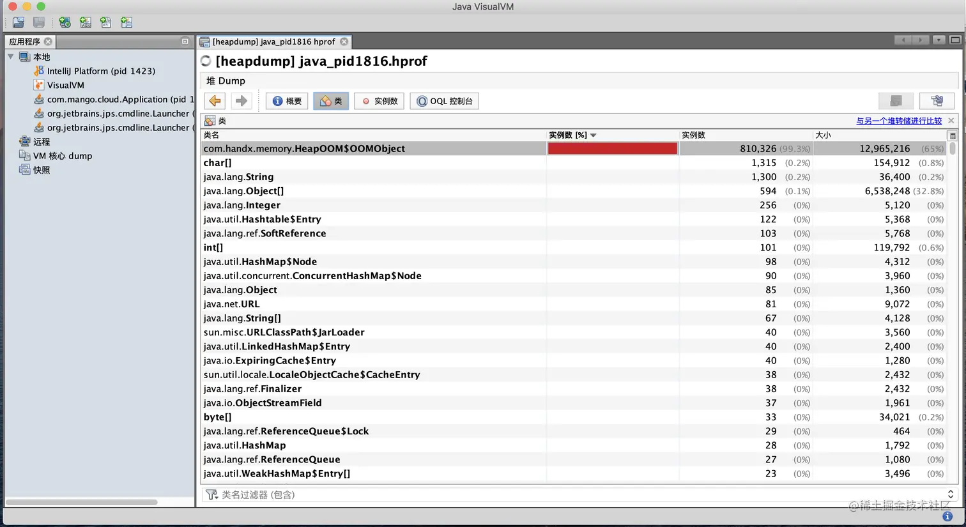Select the 快照 node
This screenshot has width=966, height=527.
click(x=42, y=170)
